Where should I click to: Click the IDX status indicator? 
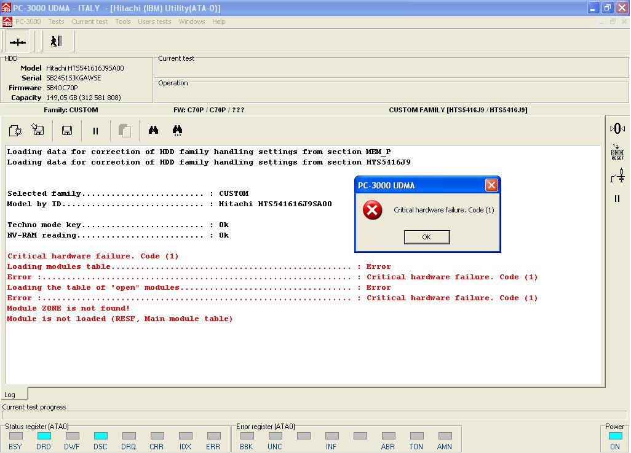(x=186, y=436)
